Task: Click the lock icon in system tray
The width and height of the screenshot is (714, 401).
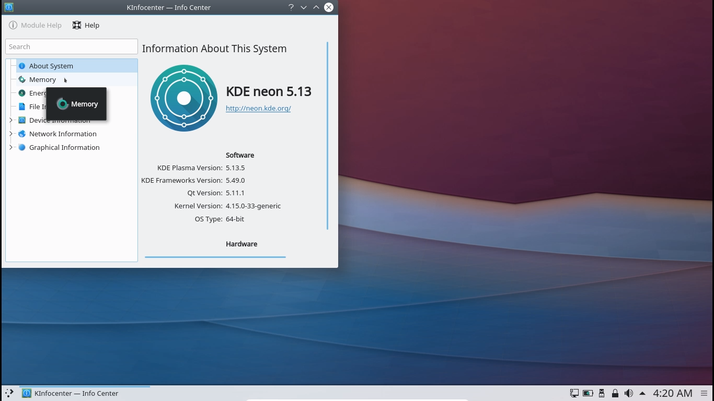Action: tap(615, 393)
